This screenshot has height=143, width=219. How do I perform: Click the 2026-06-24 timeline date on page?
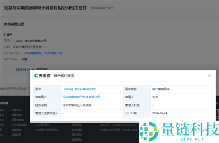pos(23,69)
